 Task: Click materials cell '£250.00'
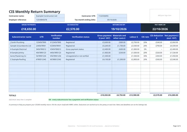[119, 53]
